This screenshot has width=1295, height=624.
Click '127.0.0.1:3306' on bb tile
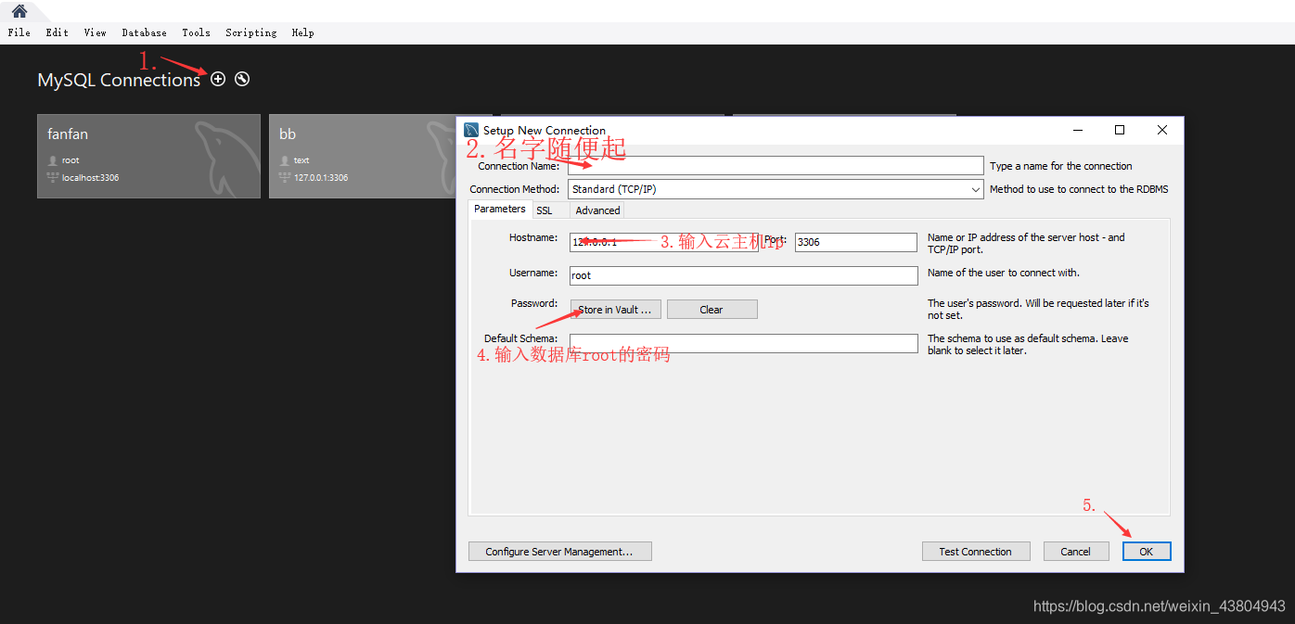pyautogui.click(x=321, y=178)
